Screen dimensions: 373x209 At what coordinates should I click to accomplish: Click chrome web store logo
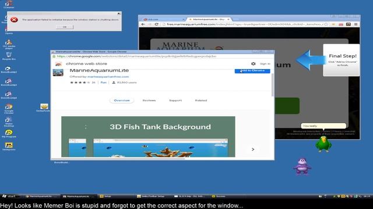pos(58,64)
